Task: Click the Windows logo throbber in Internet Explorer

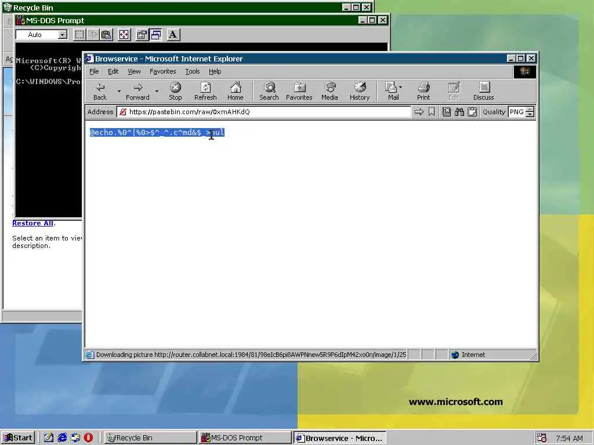Action: point(524,71)
